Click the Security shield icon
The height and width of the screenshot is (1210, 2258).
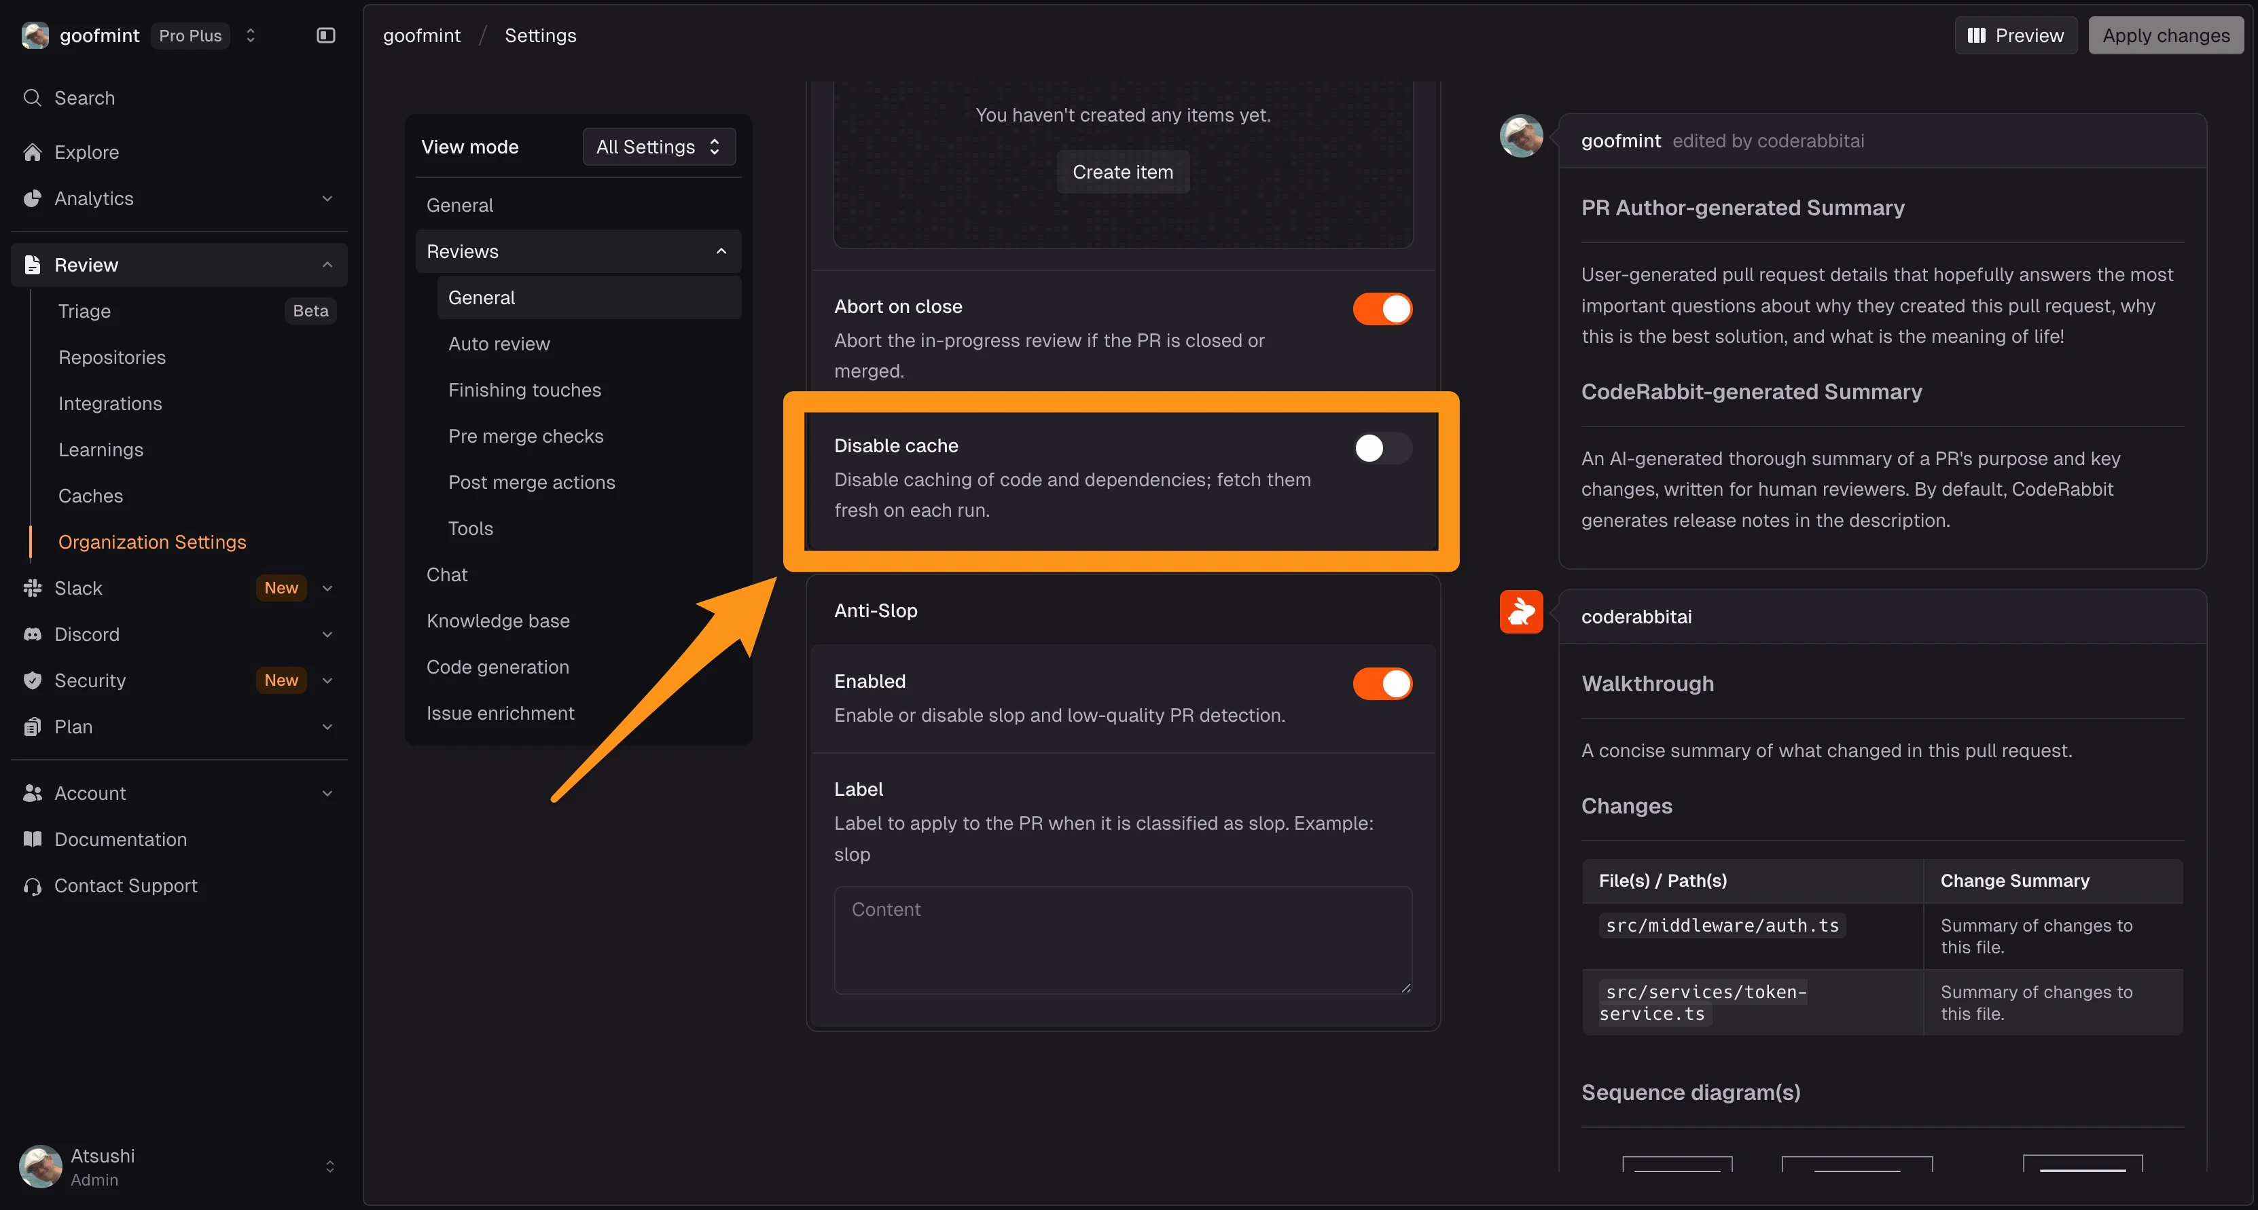[33, 680]
